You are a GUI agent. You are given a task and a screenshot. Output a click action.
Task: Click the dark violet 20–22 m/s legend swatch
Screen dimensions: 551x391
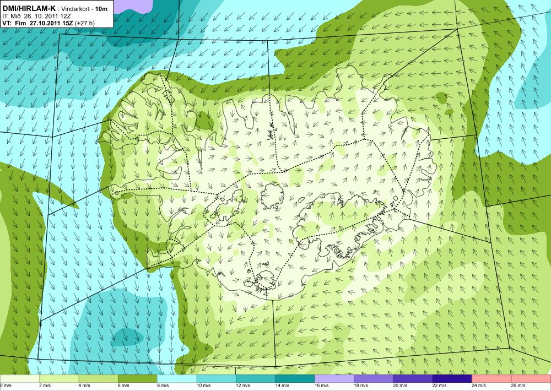coord(413,379)
